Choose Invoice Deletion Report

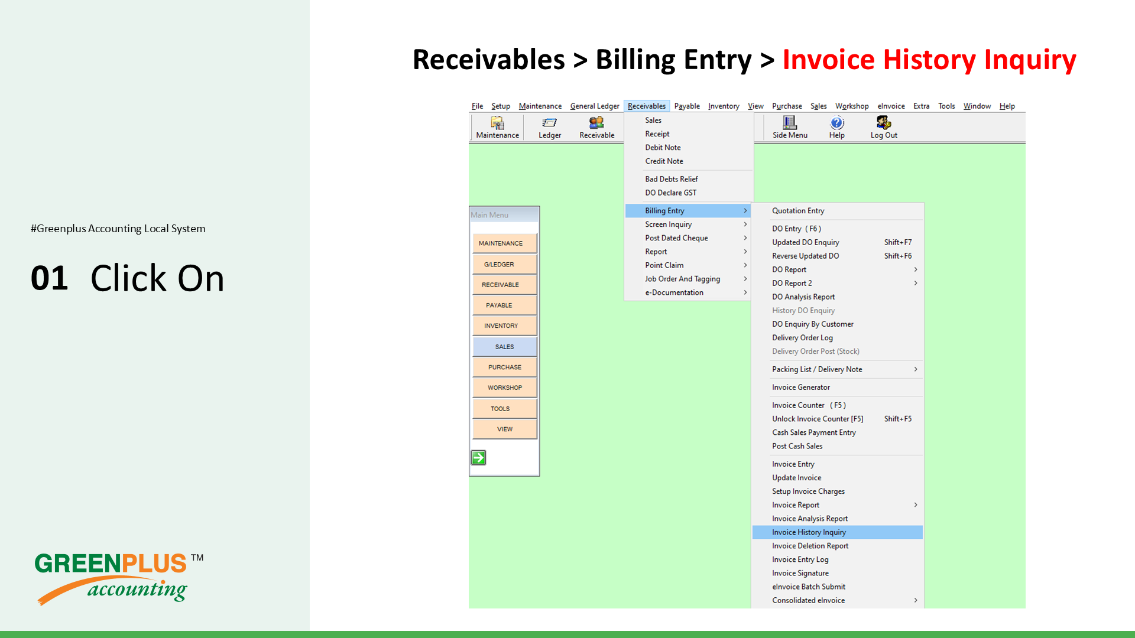click(x=838, y=546)
